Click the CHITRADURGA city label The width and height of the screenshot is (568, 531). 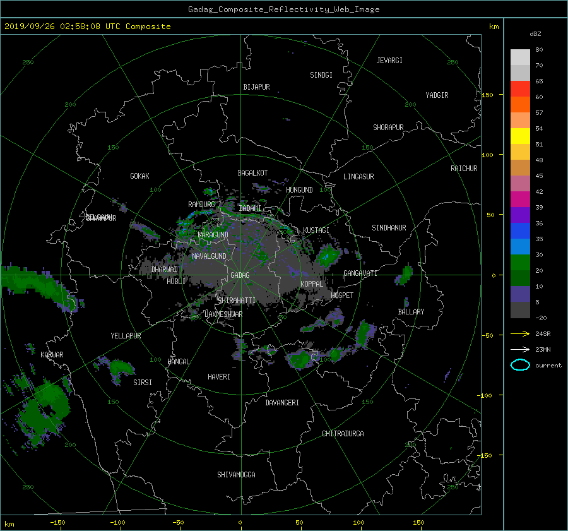point(343,434)
